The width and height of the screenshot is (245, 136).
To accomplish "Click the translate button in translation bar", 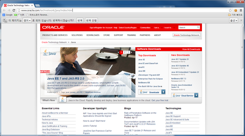I will [80, 20].
